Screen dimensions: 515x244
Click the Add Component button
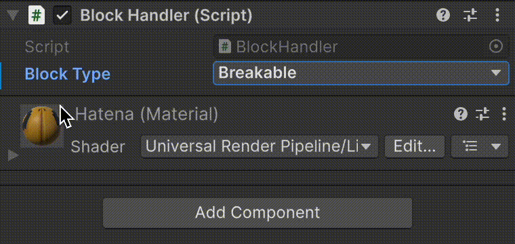[257, 213]
